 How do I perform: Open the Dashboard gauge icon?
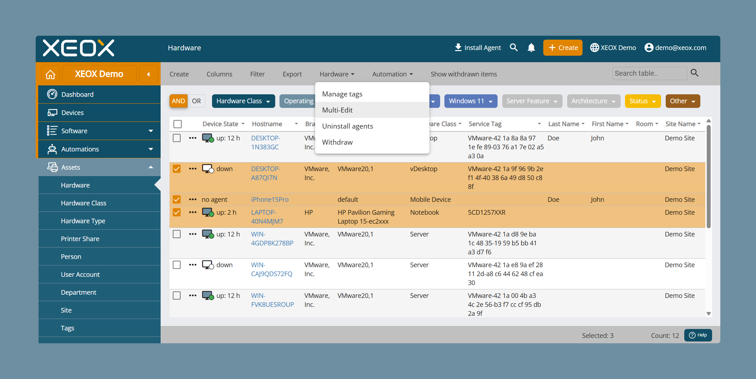pyautogui.click(x=52, y=94)
